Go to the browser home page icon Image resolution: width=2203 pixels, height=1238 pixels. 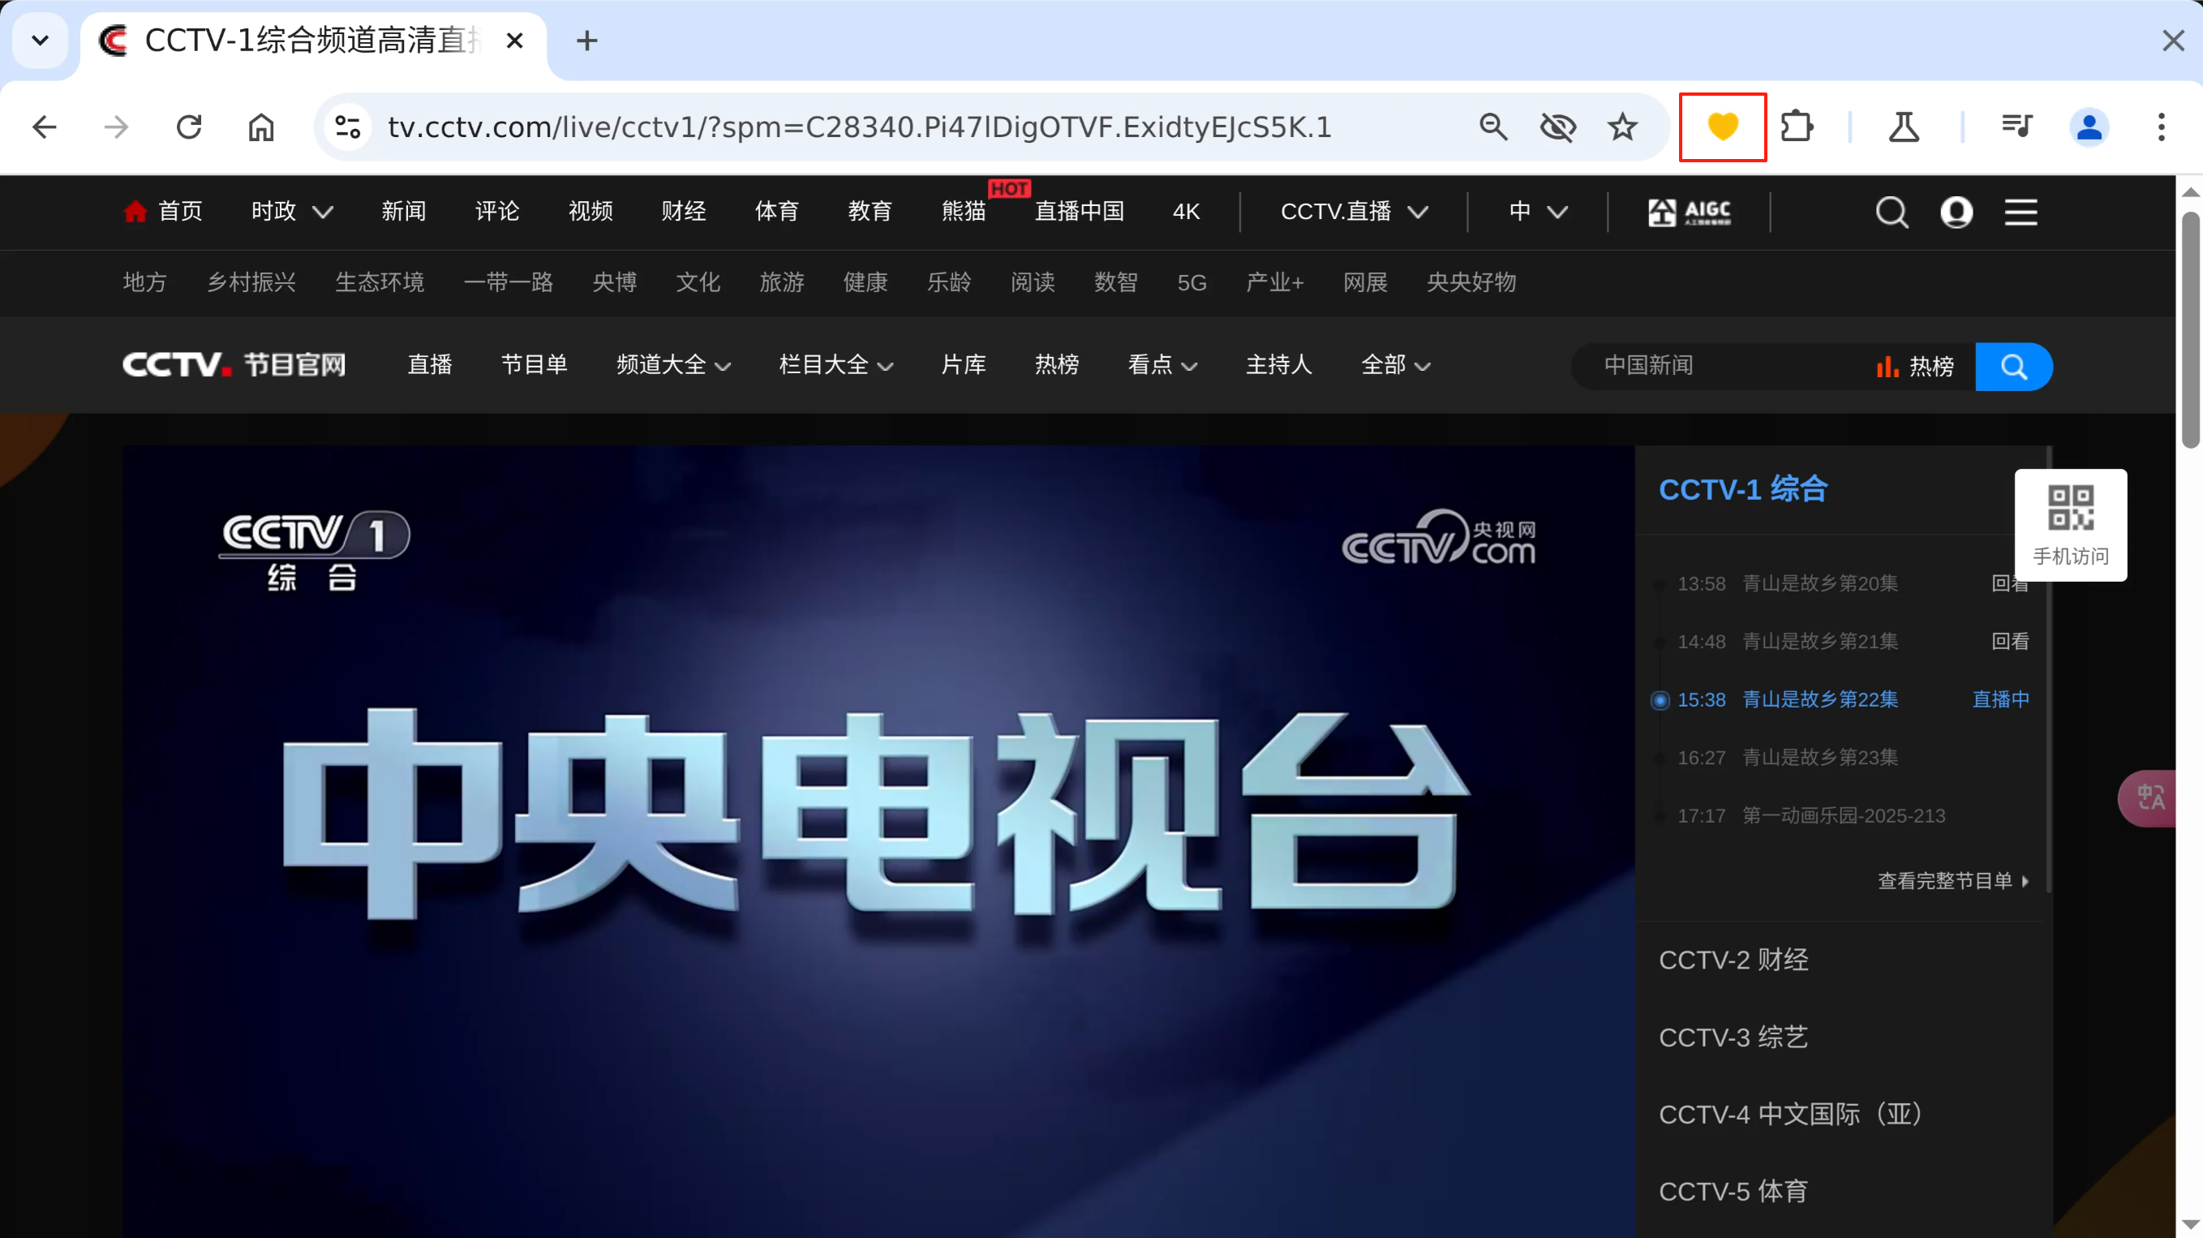pyautogui.click(x=261, y=127)
